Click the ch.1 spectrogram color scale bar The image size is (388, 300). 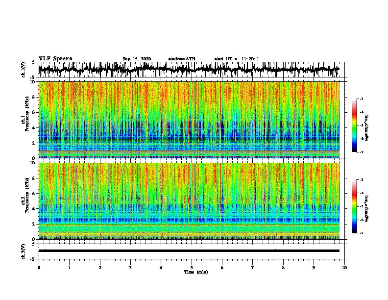pyautogui.click(x=355, y=125)
